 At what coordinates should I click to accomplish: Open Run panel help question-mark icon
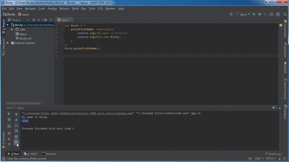point(9,145)
